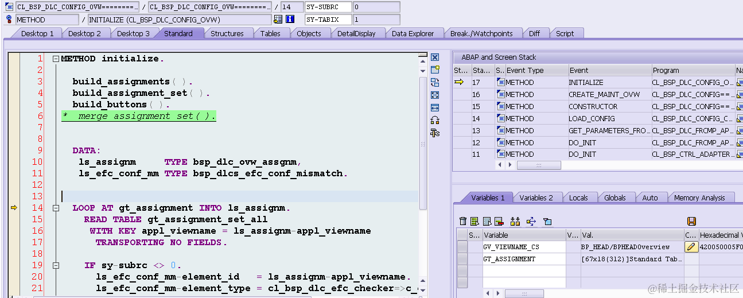743x298 pixels.
Task: Click the trash icon in the Variables toolbar
Action: click(463, 221)
